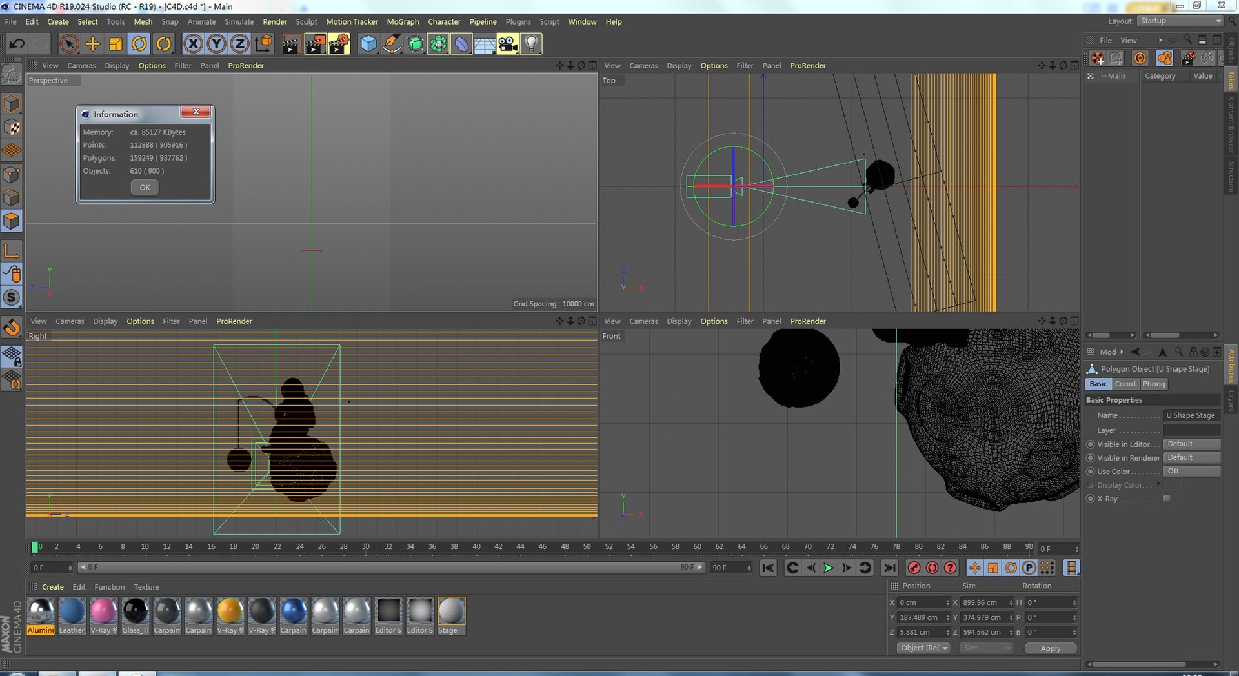Image resolution: width=1239 pixels, height=676 pixels.
Task: Select the Scale tool in top toolbar
Action: pos(116,44)
